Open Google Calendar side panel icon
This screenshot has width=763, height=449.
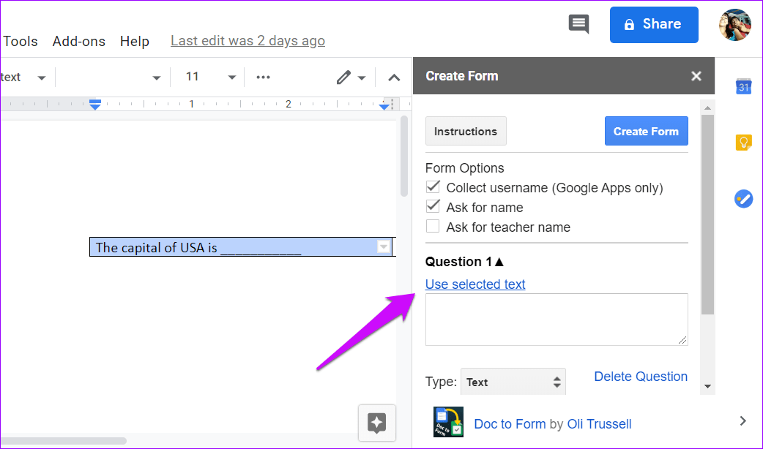pyautogui.click(x=743, y=87)
